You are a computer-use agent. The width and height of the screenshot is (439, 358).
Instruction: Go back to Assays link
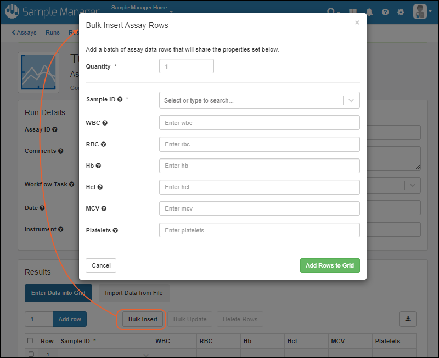24,32
